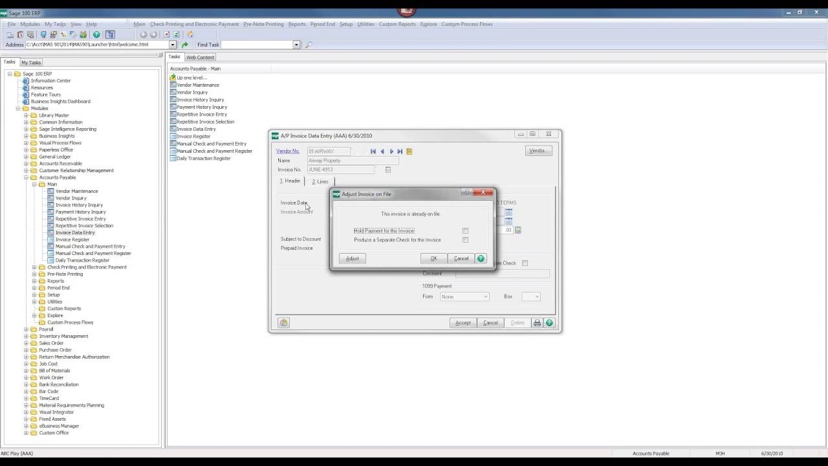Click OK in Adjust Invoice dialog

click(x=433, y=258)
